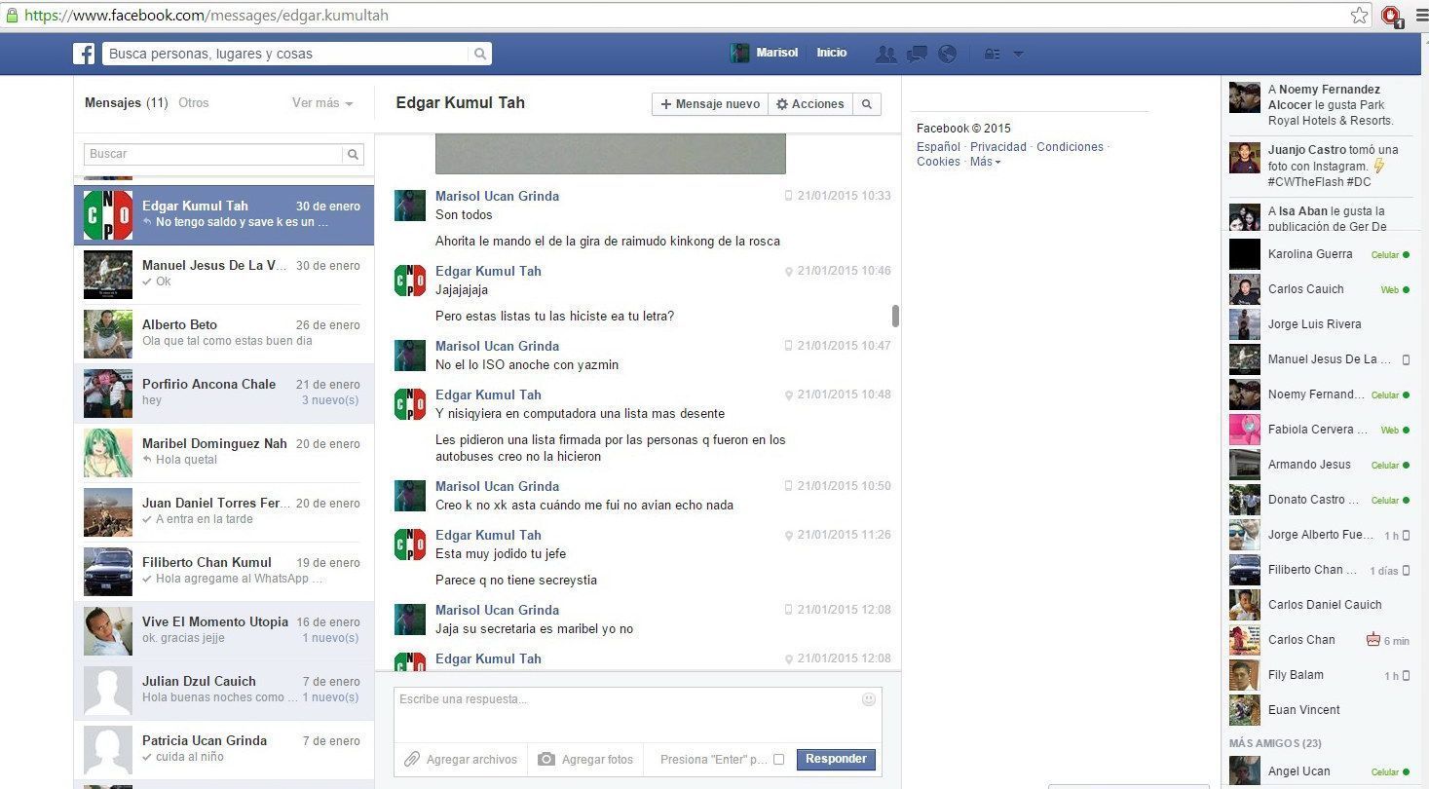
Task: Open the Condiciones footer link
Action: [1070, 147]
